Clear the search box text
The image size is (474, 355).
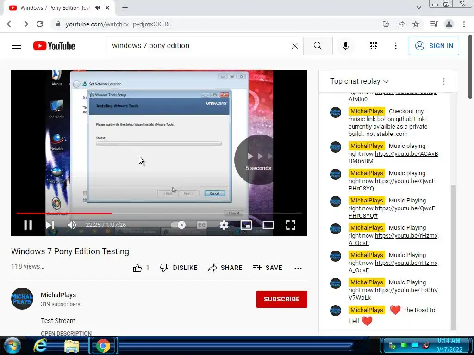[295, 46]
